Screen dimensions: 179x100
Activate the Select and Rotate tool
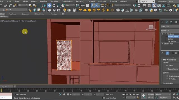click(x=54, y=5)
